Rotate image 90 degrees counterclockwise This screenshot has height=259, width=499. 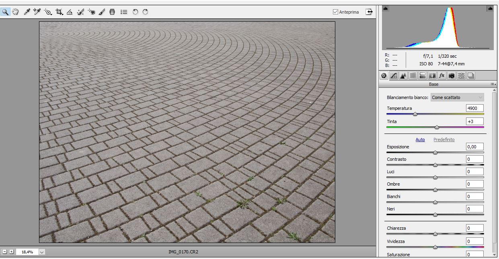tap(135, 12)
